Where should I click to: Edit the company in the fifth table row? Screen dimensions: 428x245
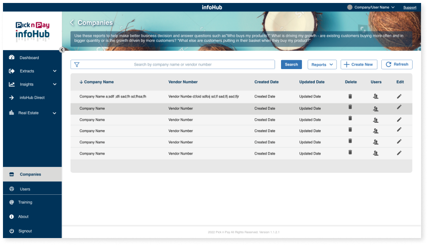399,141
